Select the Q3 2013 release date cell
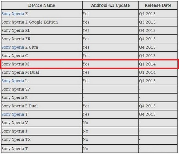The image size is (179, 154). [x=147, y=22]
